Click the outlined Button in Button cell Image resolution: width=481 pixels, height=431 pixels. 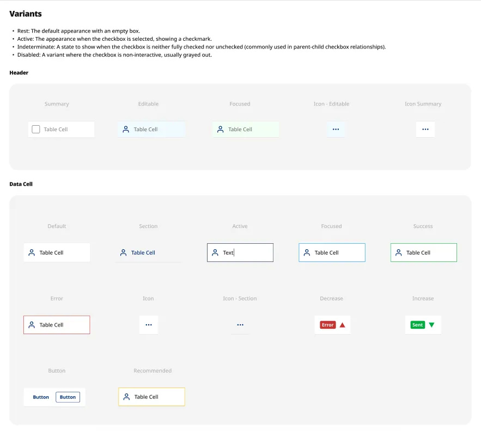pyautogui.click(x=68, y=397)
